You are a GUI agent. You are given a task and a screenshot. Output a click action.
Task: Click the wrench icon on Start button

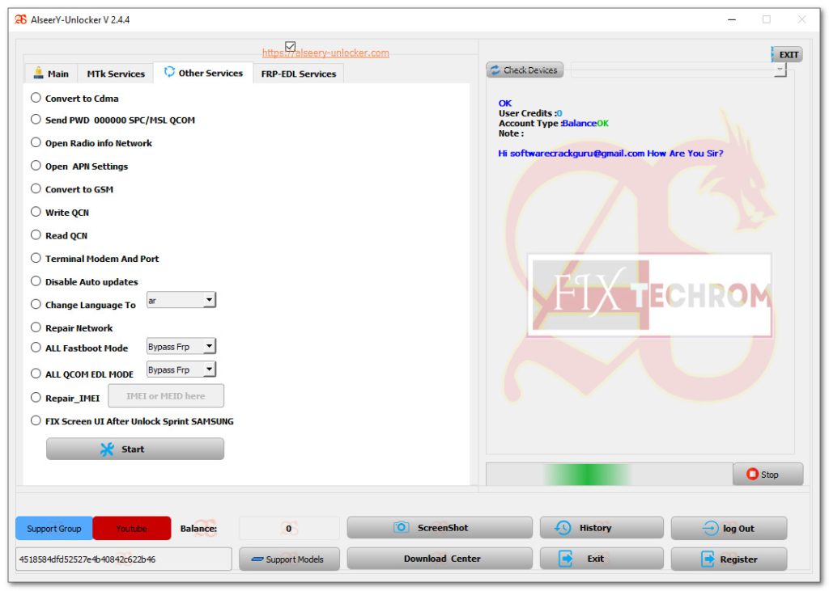point(108,449)
